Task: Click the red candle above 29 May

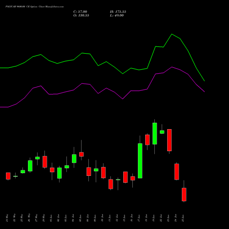Action: coord(45,162)
